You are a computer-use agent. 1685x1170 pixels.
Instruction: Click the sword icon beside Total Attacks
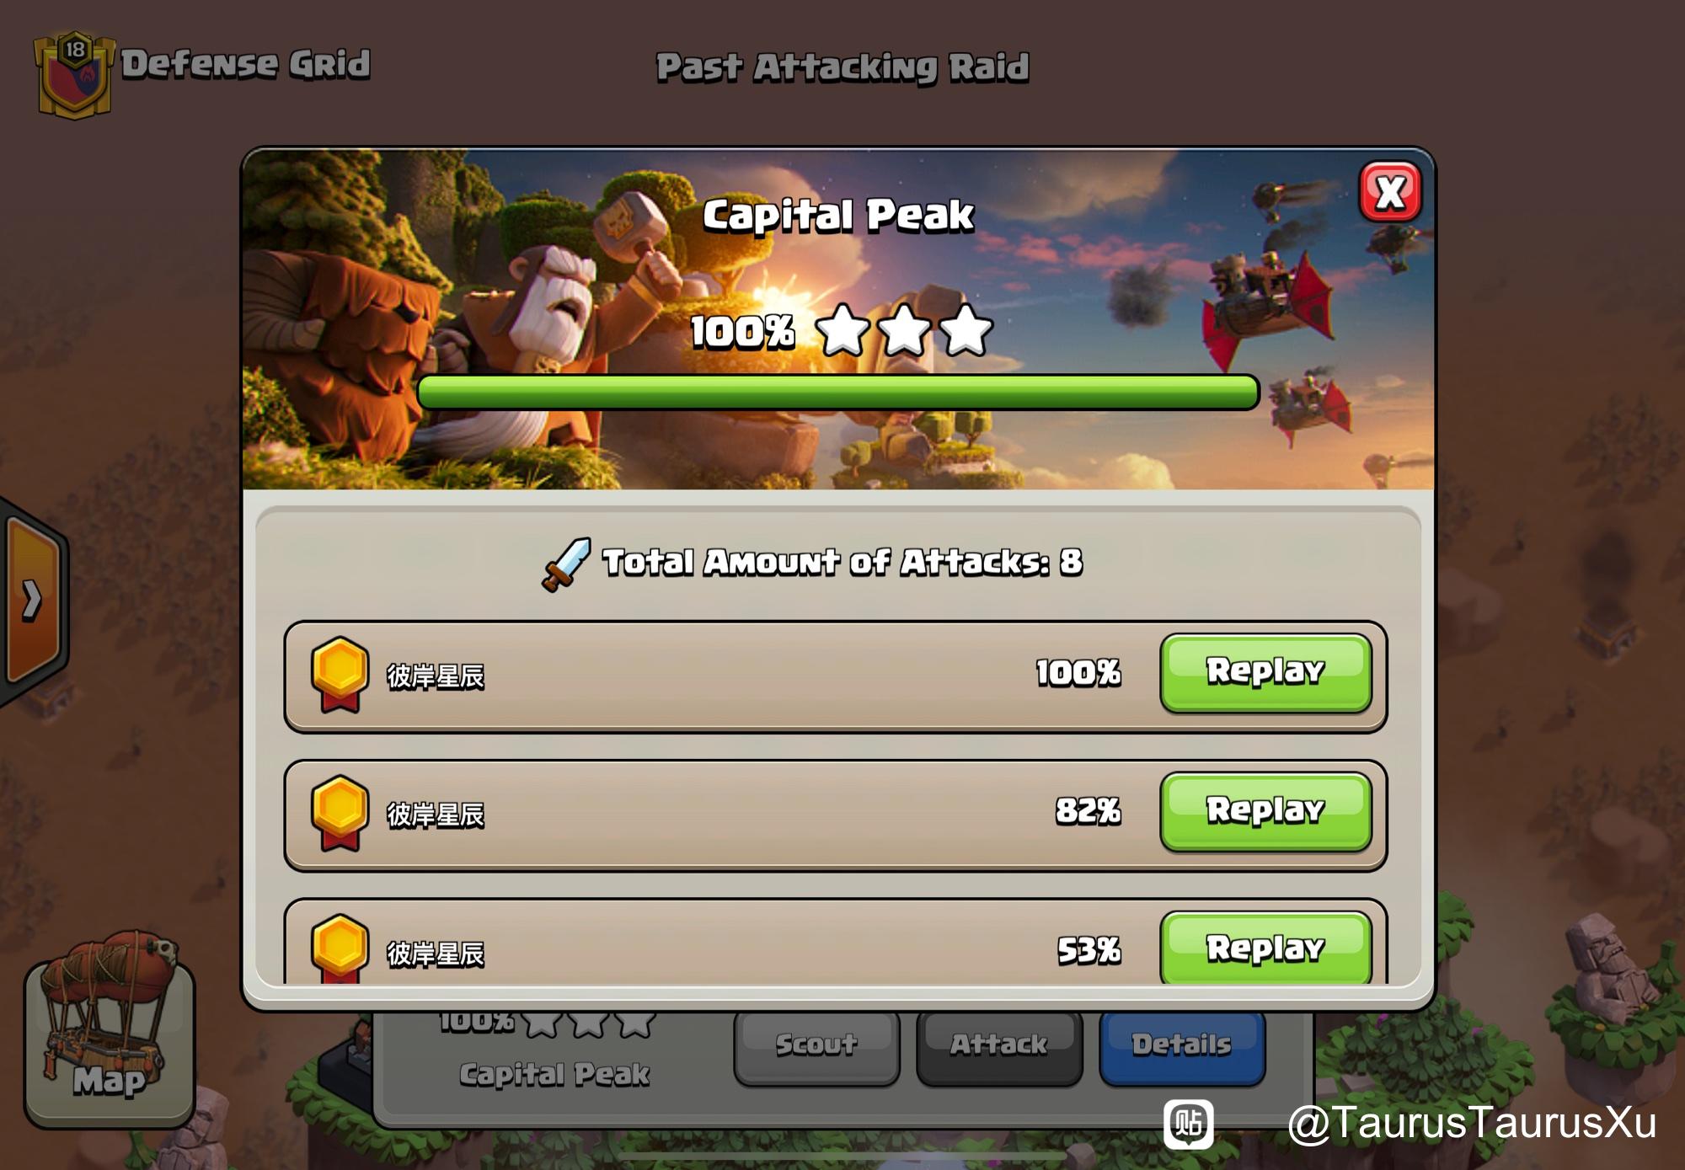[x=565, y=564]
